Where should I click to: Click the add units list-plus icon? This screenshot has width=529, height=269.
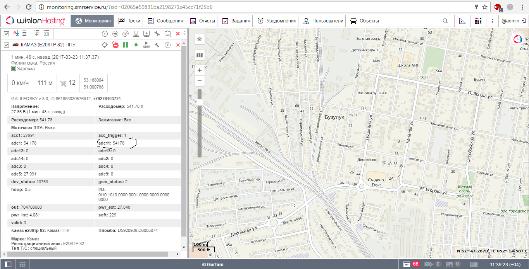point(37,34)
